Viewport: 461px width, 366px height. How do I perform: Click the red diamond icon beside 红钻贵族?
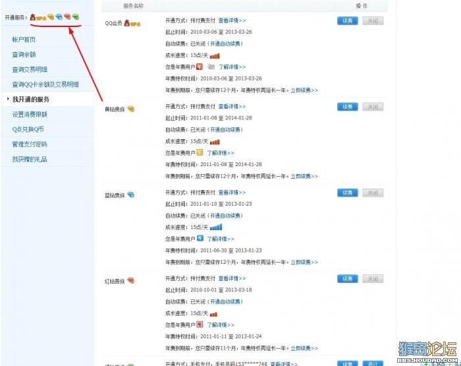click(x=131, y=281)
